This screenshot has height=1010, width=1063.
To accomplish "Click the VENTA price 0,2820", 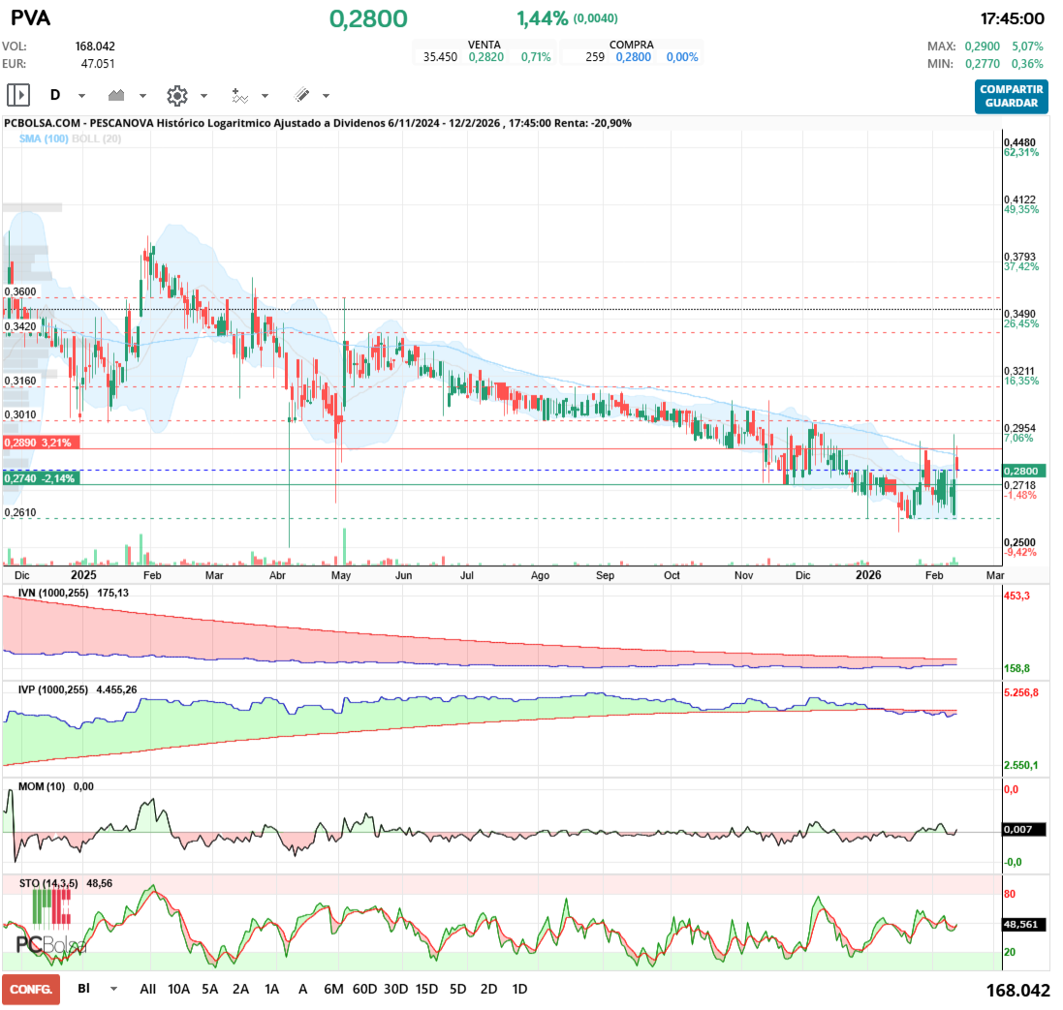I will tap(486, 57).
